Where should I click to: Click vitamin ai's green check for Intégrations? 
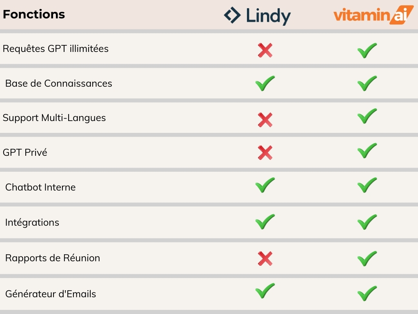367,222
